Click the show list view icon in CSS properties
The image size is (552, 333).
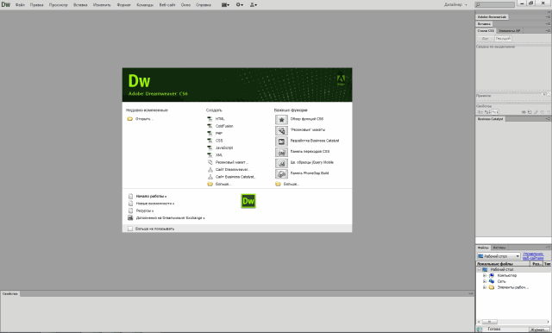487,112
